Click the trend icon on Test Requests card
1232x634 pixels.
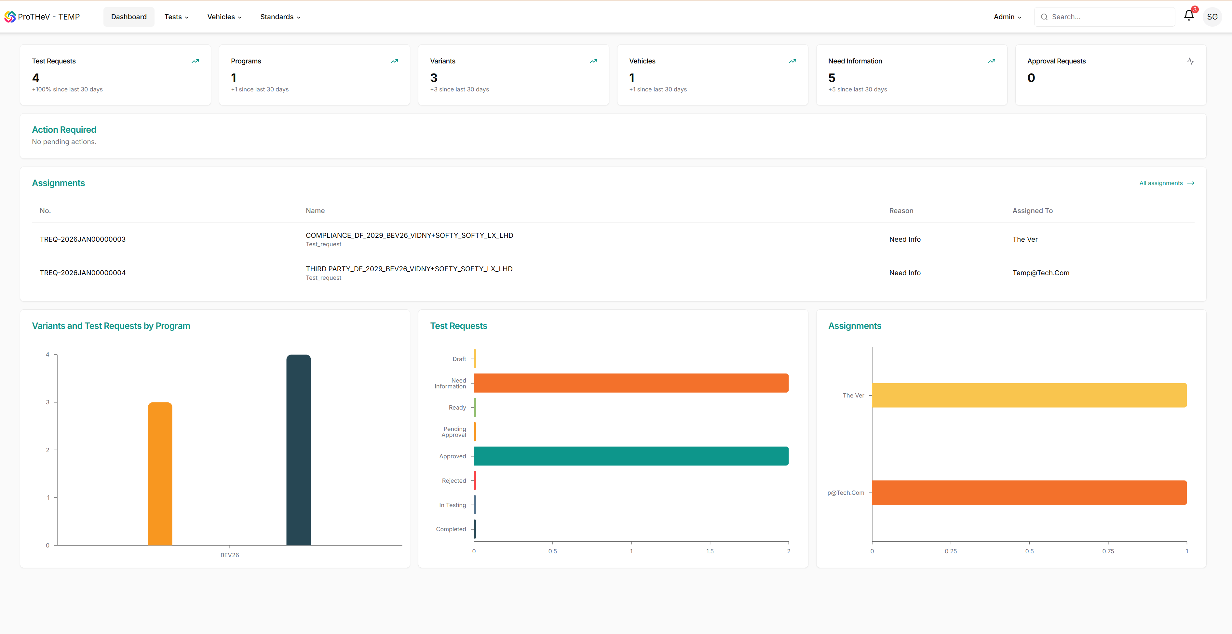click(x=195, y=61)
